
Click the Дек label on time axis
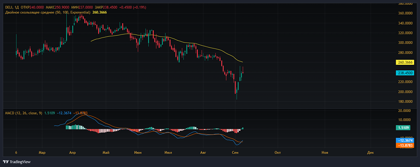pyautogui.click(x=370, y=153)
